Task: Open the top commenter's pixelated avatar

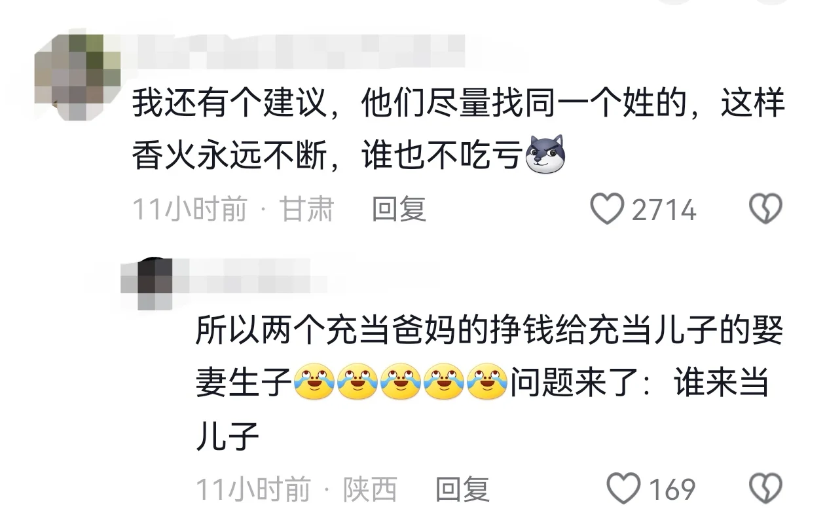Action: [77, 77]
